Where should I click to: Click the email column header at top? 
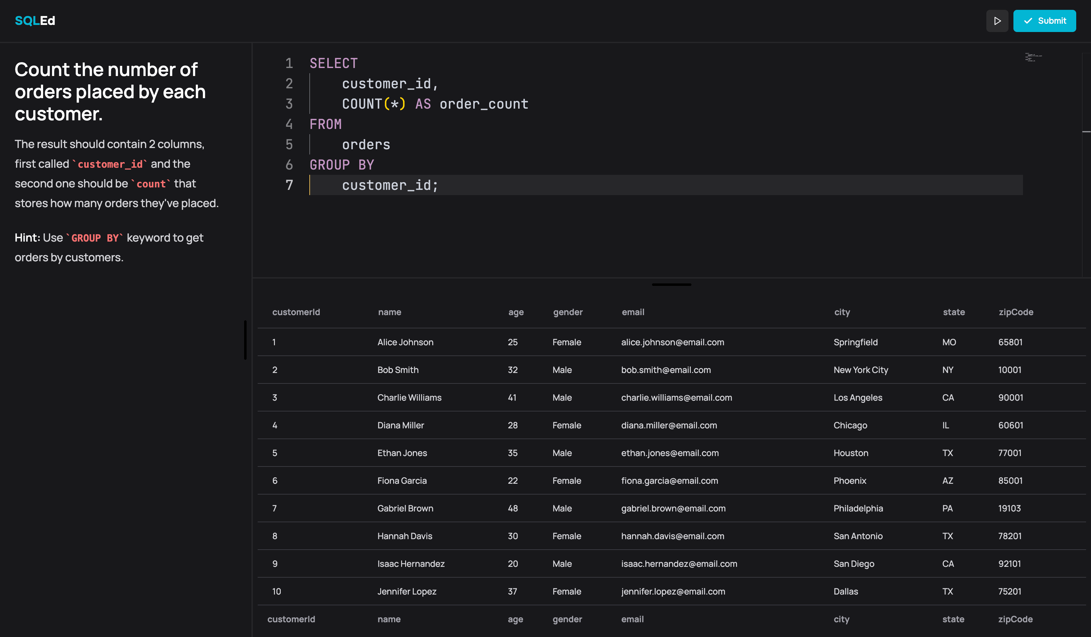click(633, 312)
